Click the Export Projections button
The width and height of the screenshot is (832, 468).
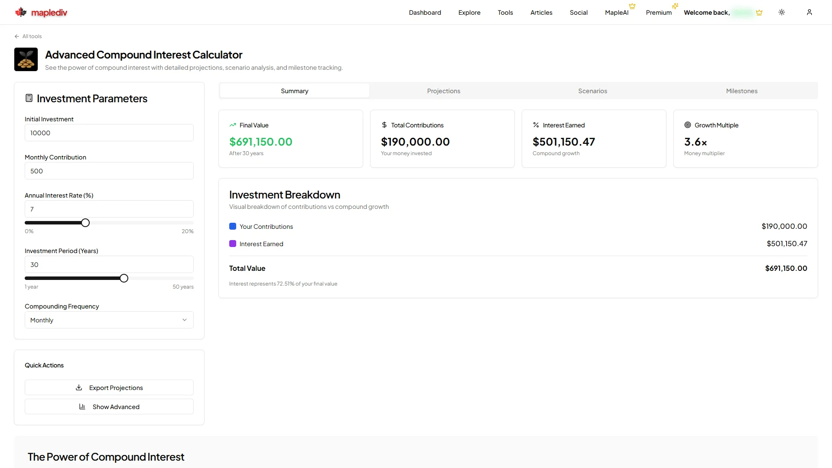tap(109, 387)
